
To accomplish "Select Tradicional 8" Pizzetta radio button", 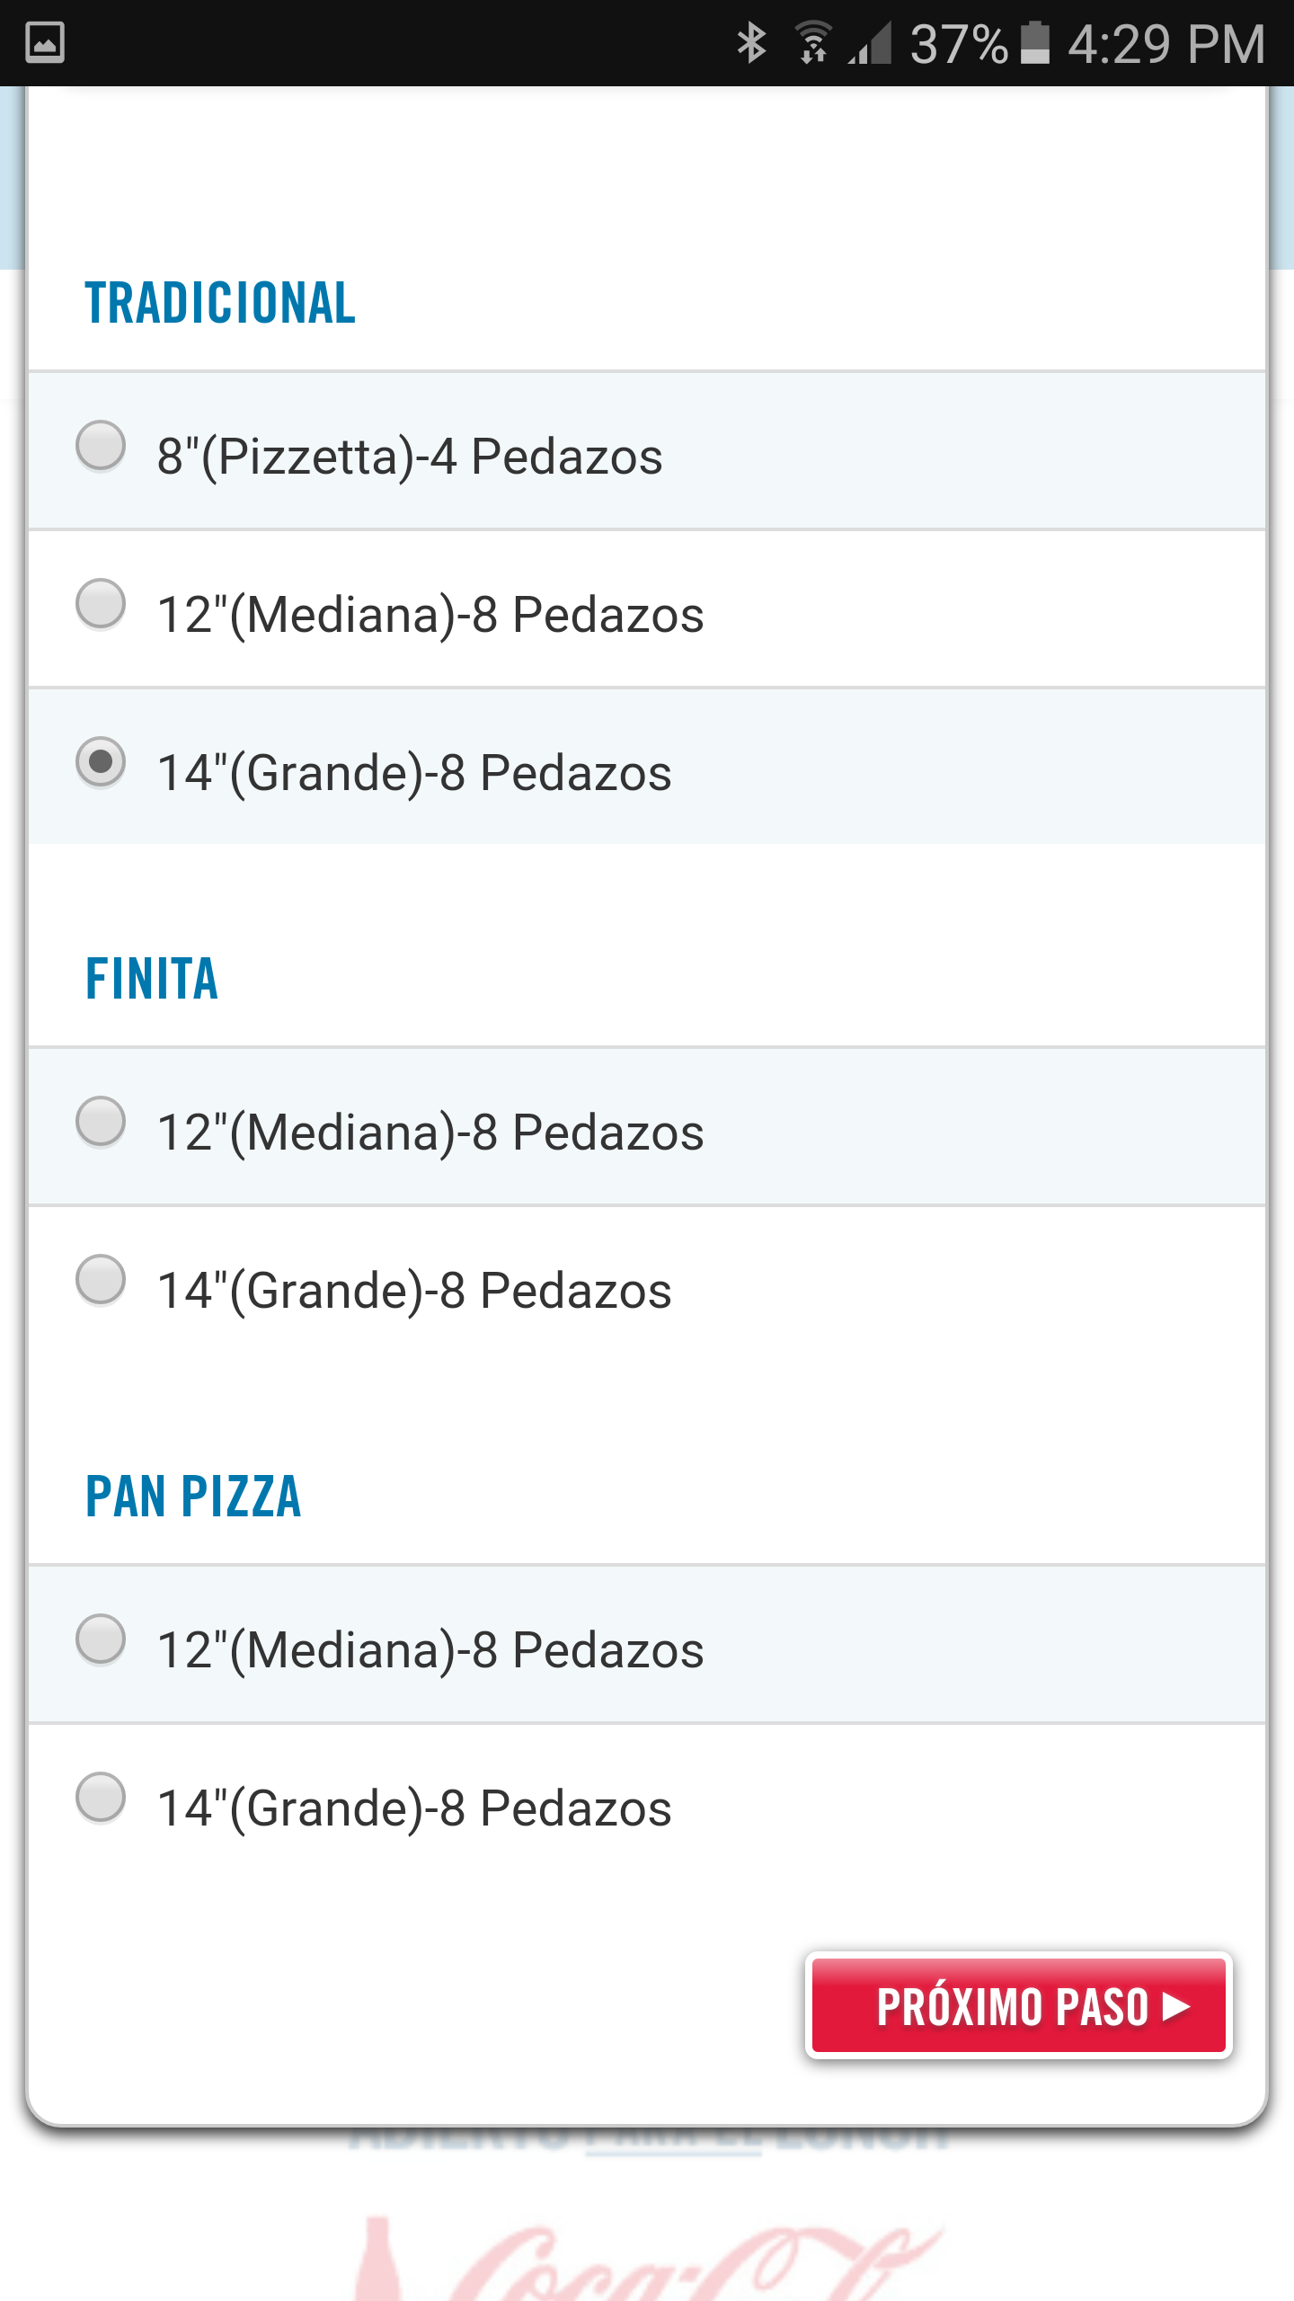I will 101,446.
